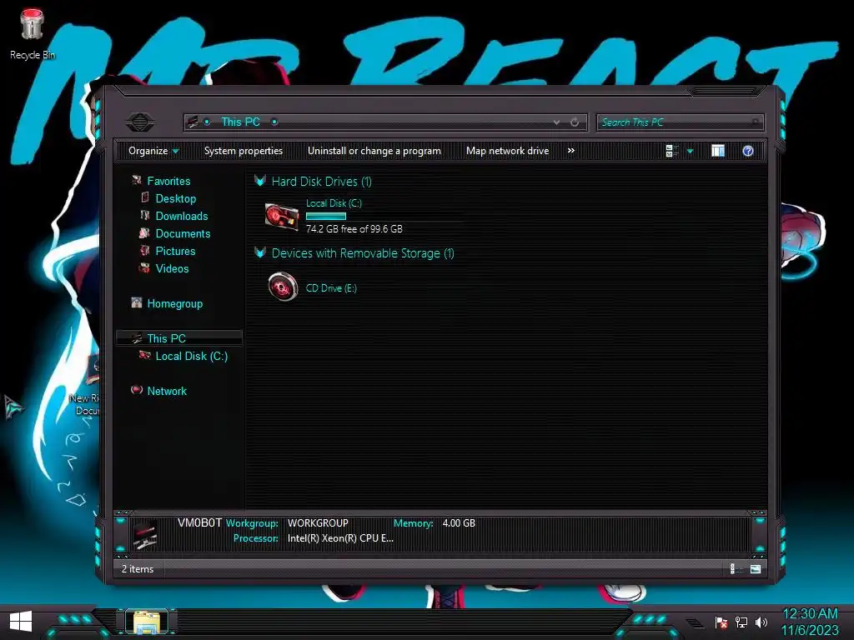Select Uninstall or change a program

coord(374,151)
